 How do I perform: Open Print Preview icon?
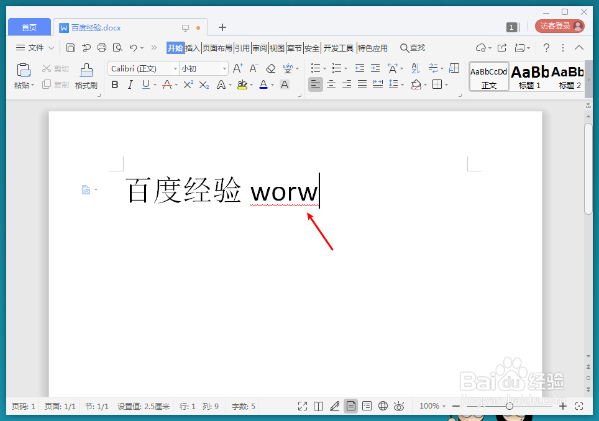117,48
